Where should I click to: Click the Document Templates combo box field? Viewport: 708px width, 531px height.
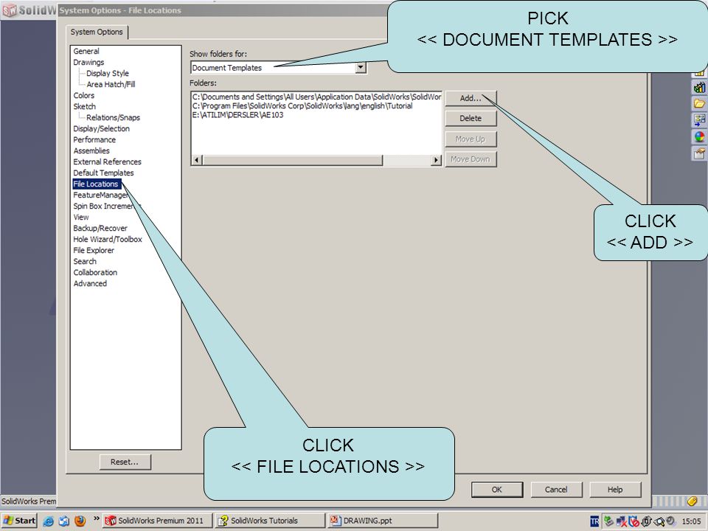coord(273,68)
